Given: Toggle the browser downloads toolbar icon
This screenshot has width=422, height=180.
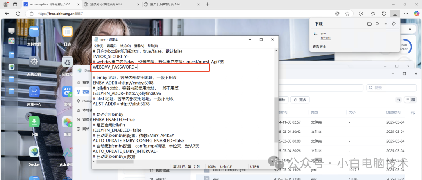Looking at the screenshot, I should [395, 13].
